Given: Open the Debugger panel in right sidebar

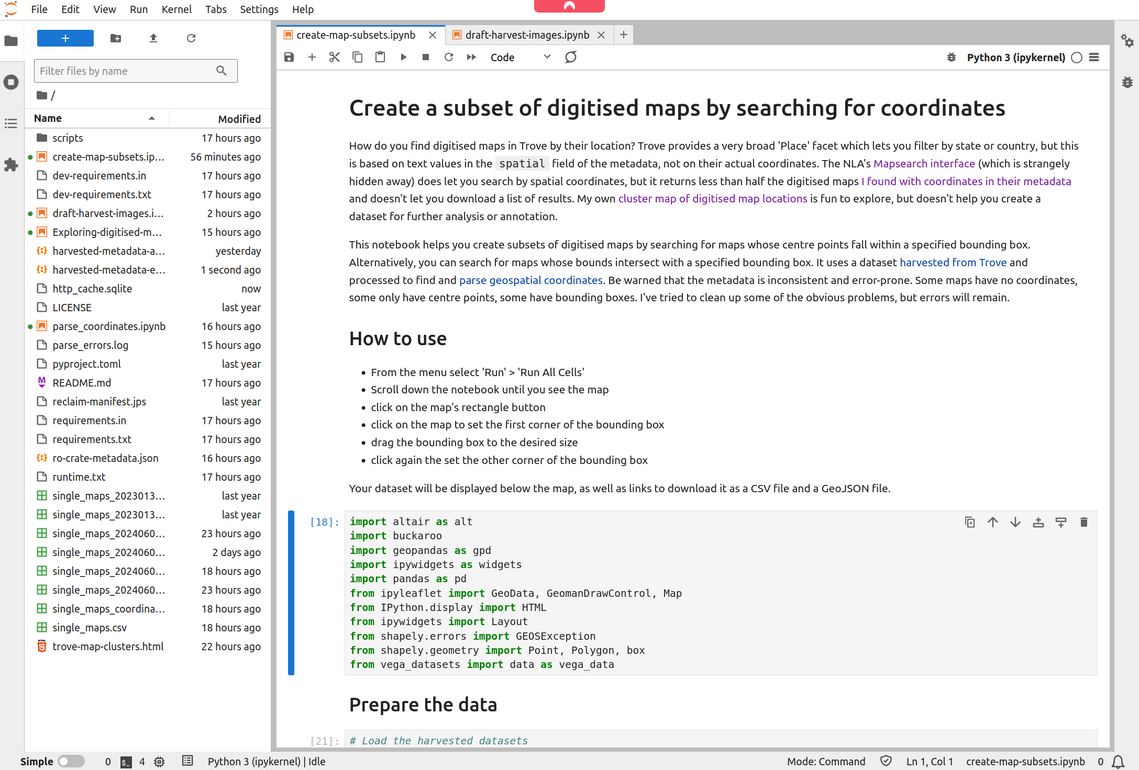Looking at the screenshot, I should tap(1127, 82).
